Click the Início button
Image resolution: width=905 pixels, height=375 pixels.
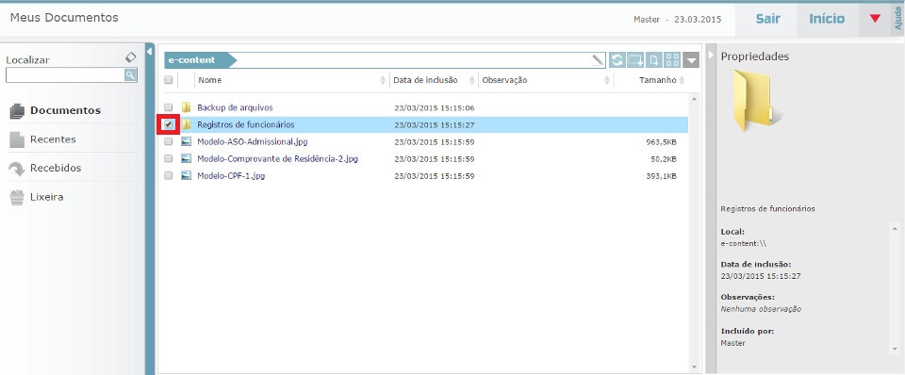pos(827,19)
